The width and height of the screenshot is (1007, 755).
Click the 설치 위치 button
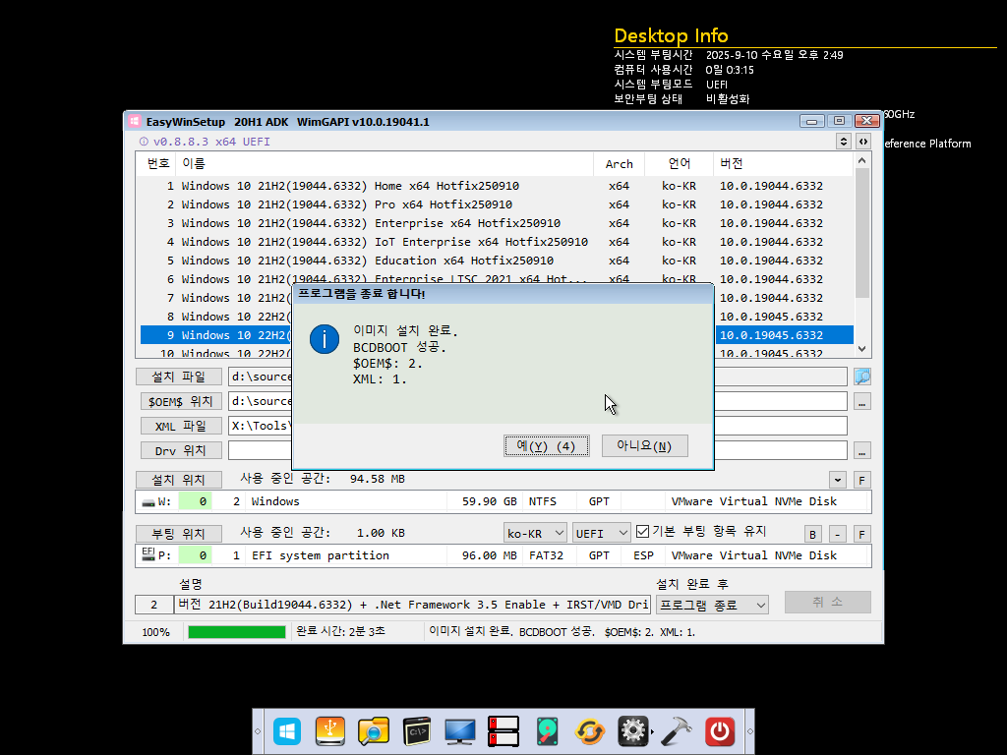click(x=179, y=480)
